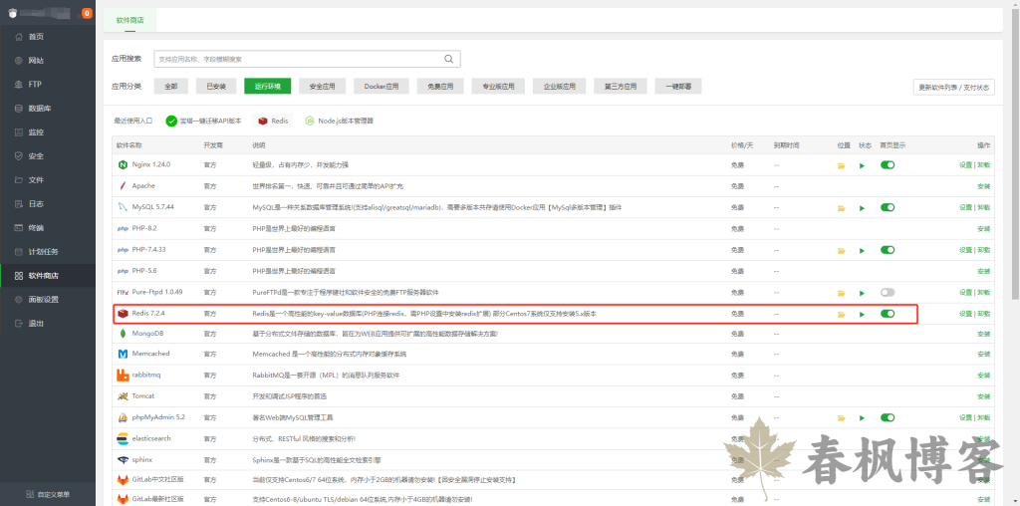The height and width of the screenshot is (506, 1020).
Task: Toggle Redis homepage display switch
Action: 888,314
